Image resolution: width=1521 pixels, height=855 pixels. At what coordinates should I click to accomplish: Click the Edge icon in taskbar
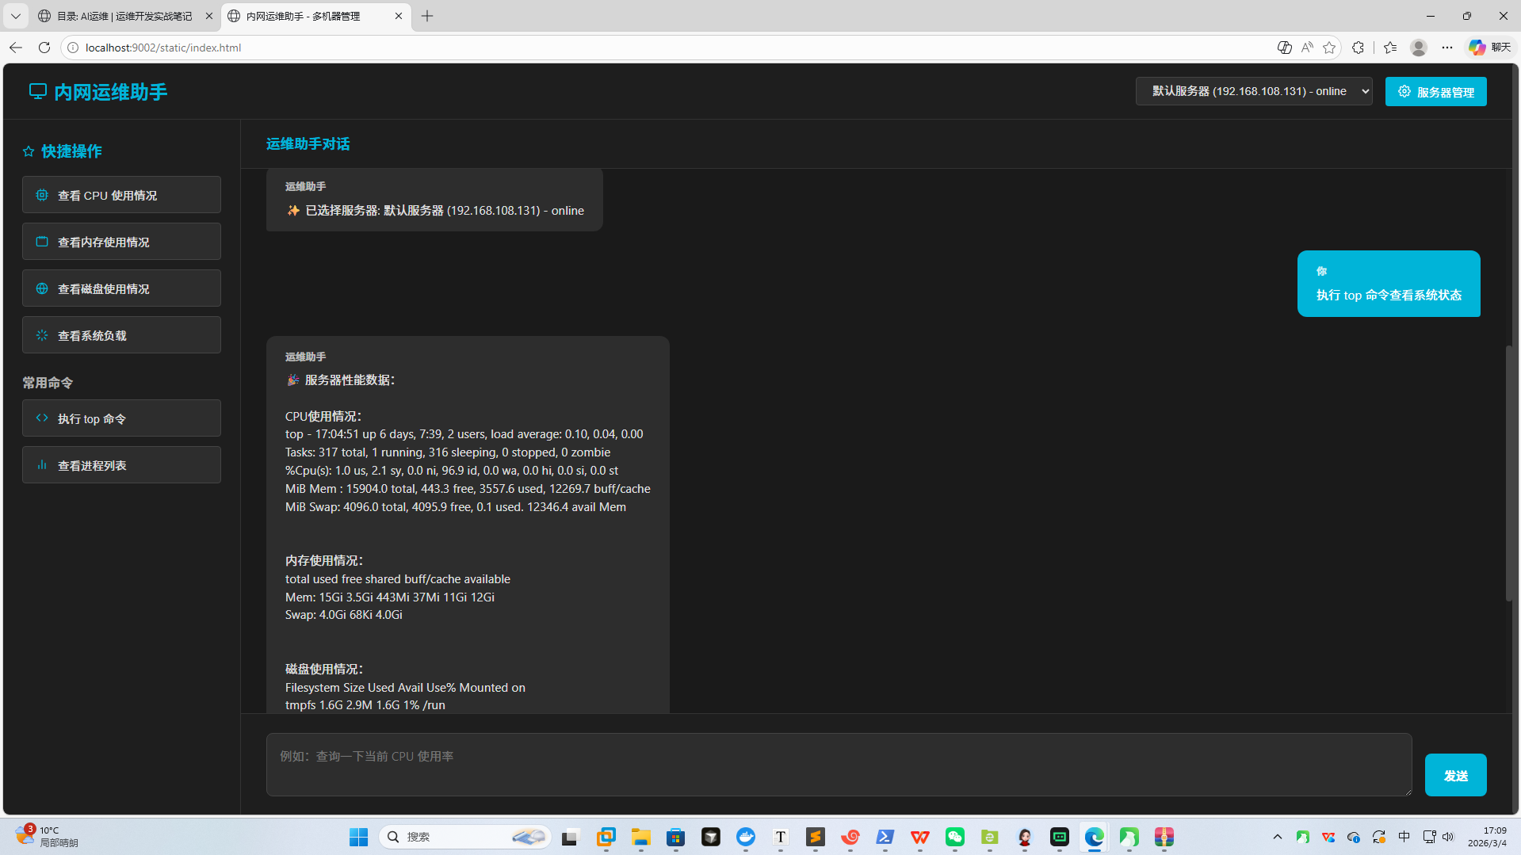tap(1095, 837)
